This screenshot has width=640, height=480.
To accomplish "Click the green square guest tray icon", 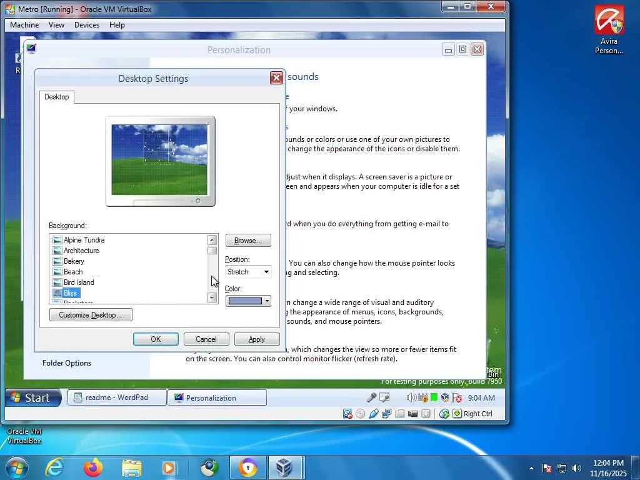I will 434,397.
